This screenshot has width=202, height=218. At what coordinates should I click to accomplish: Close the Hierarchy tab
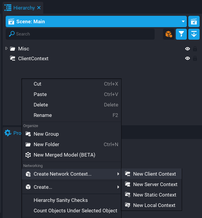pyautogui.click(x=39, y=8)
